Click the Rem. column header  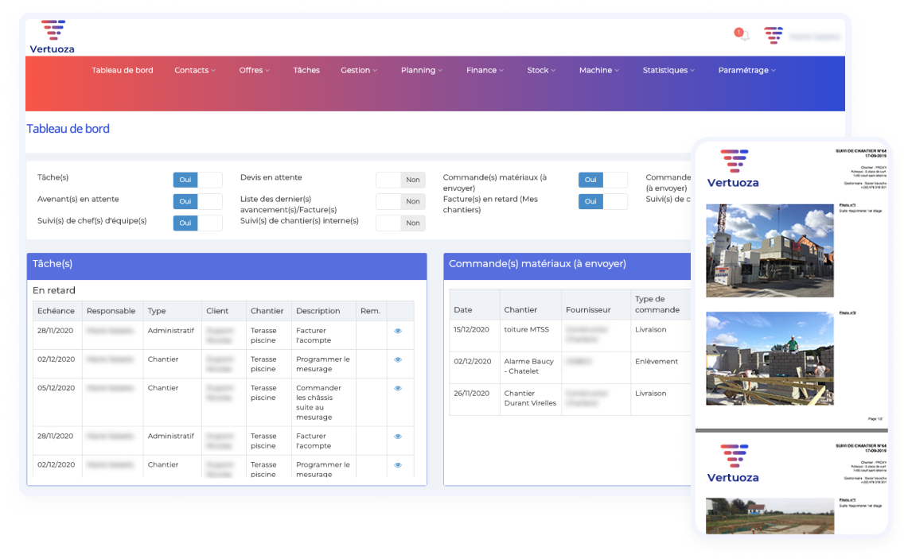tap(371, 311)
